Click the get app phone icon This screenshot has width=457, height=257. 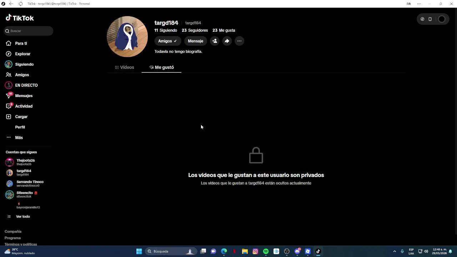(x=430, y=19)
